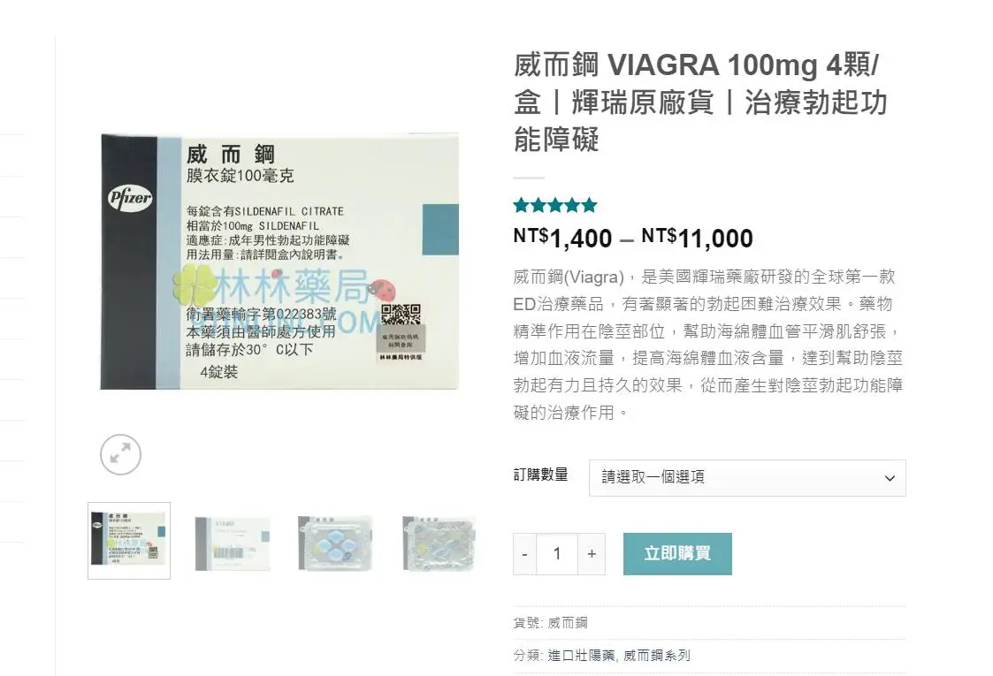
Task: Open the 訂購數量 dropdown
Action: pyautogui.click(x=747, y=478)
